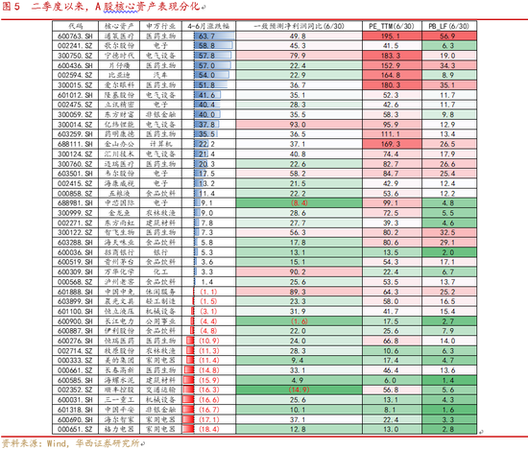Viewport: 528px width, 449px height.
Task: Select code 300059.SZ
Action: (x=75, y=114)
